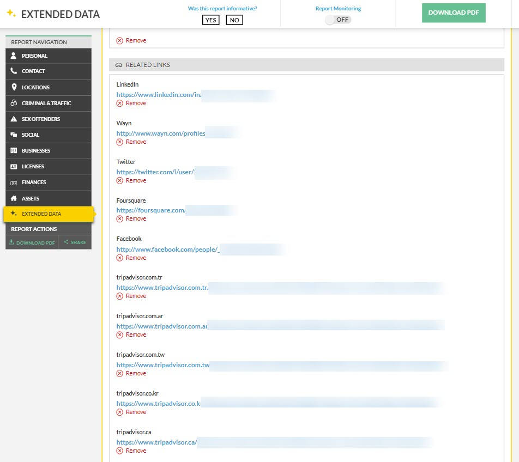Click the remove X icon under tripadvisor.com.tw
This screenshot has height=462, width=519.
tap(120, 373)
